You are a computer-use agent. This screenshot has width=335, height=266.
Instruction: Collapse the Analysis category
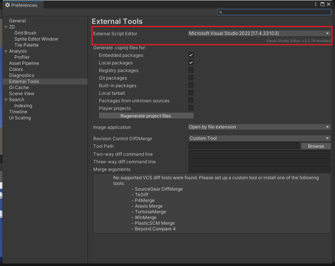[x=6, y=51]
